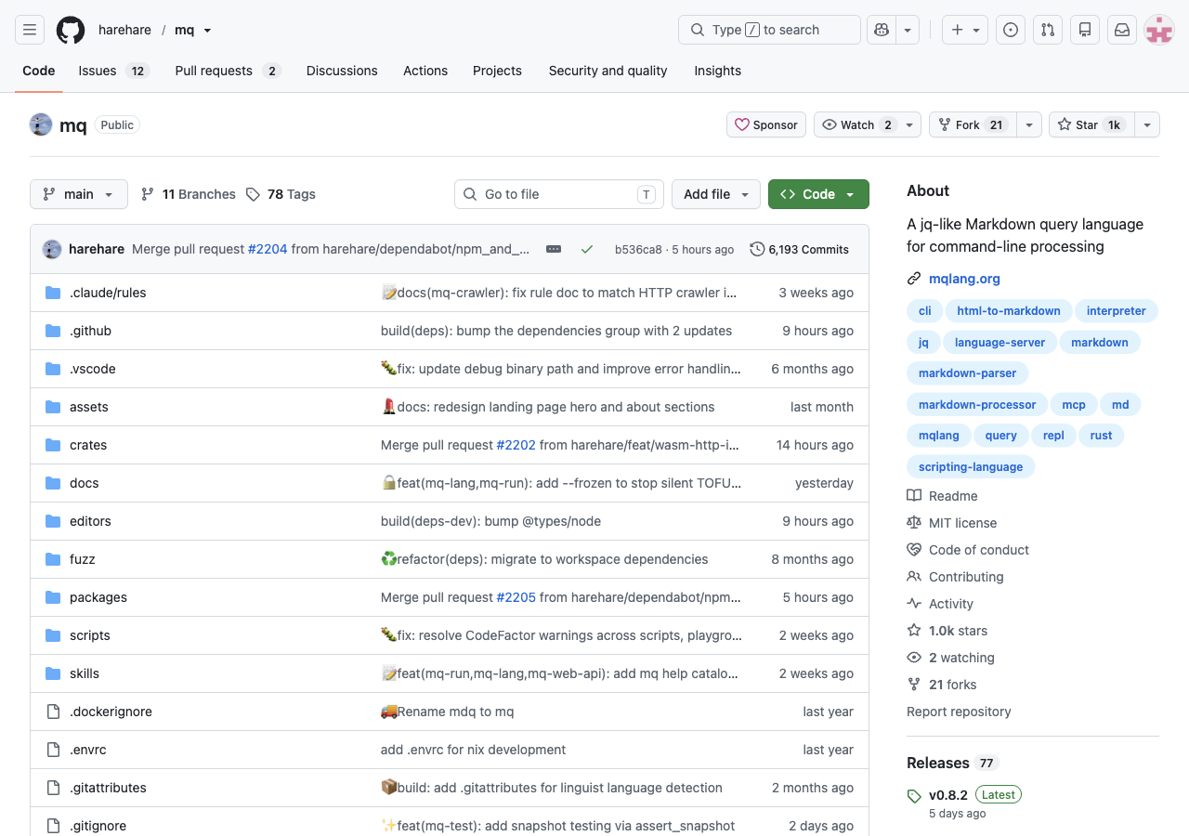
Task: Open the Releases 77 heading
Action: 952,763
